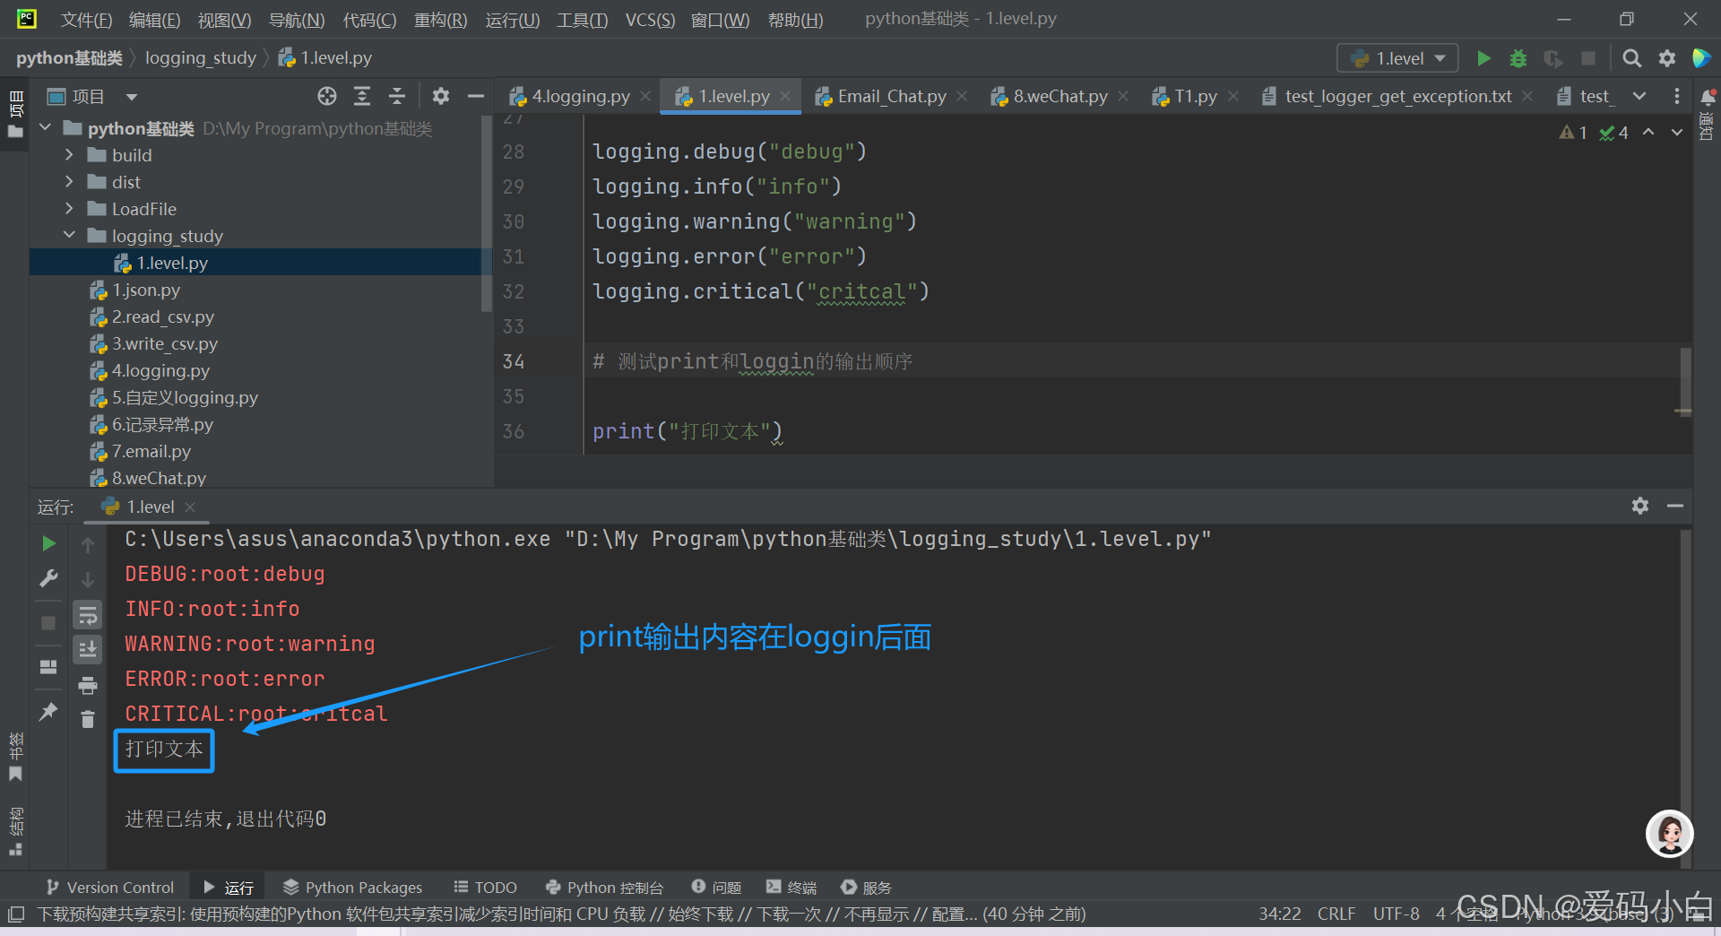The image size is (1721, 936).
Task: Restore layout icon in Run panel sidebar
Action: 48,667
